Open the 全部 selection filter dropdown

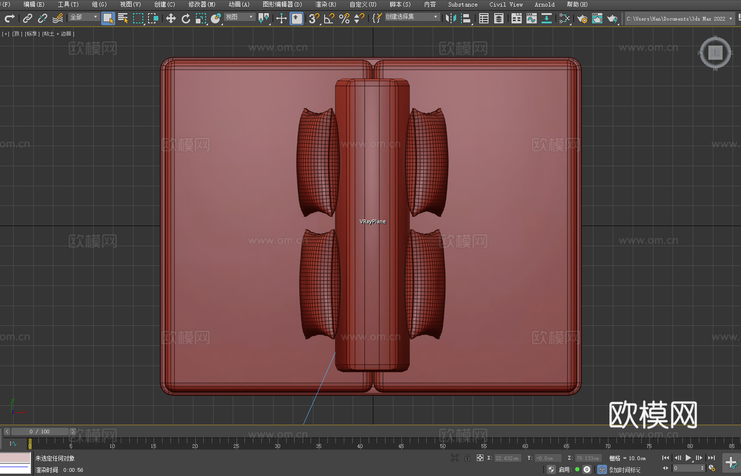[x=84, y=17]
